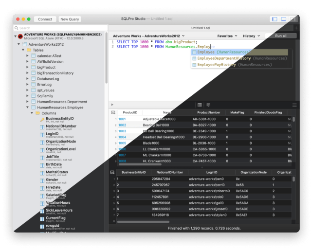Click the OrganizationNode column icon
This screenshot has height=251, width=311.
(42, 143)
